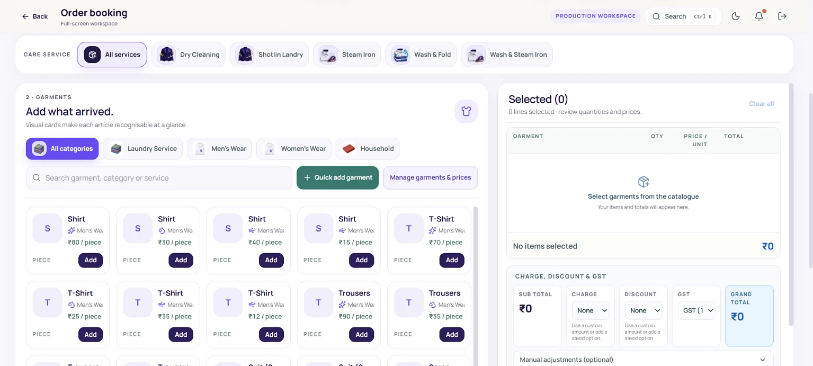This screenshot has height=366, width=813.
Task: Click the logout icon in the header
Action: pos(782,16)
